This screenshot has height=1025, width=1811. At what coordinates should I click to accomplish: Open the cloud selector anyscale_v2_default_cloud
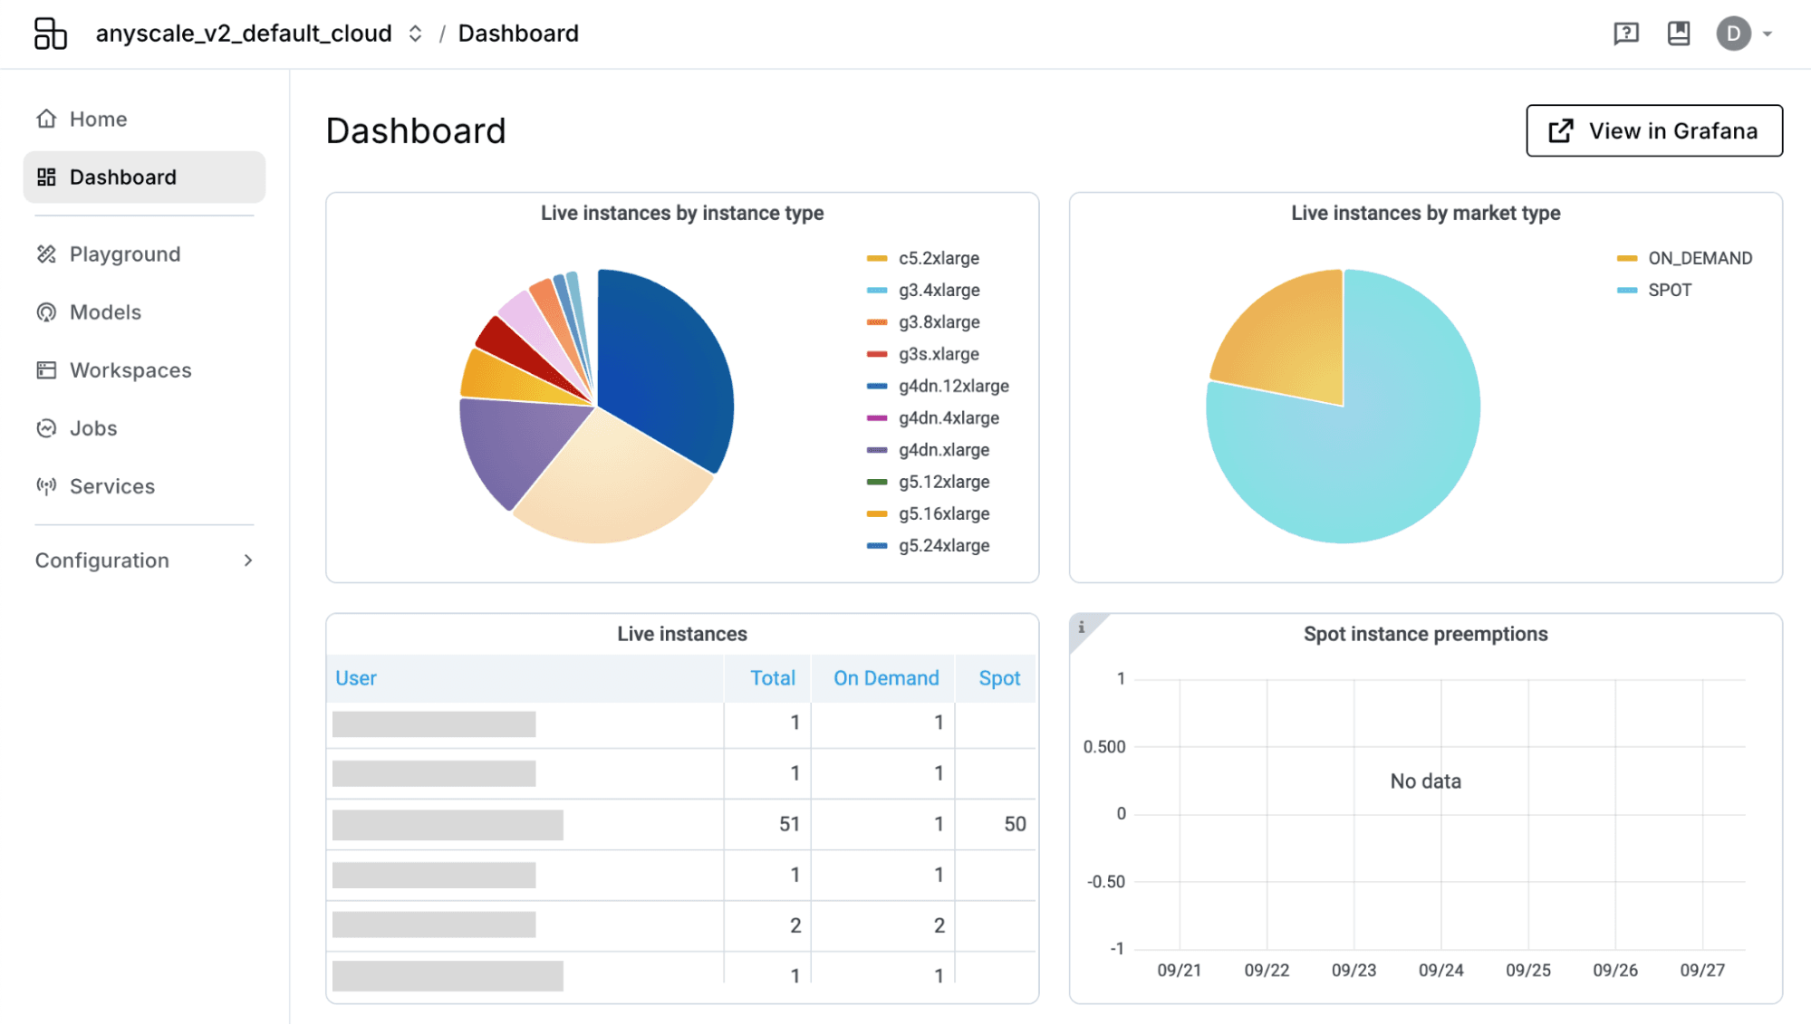coord(259,34)
